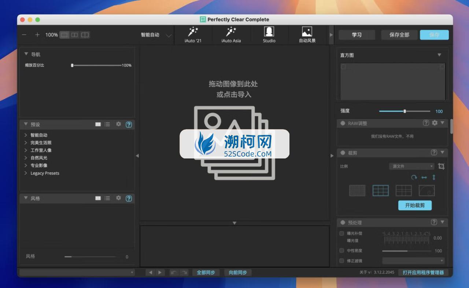Open RAW调整 gear settings
The height and width of the screenshot is (288, 469).
435,123
